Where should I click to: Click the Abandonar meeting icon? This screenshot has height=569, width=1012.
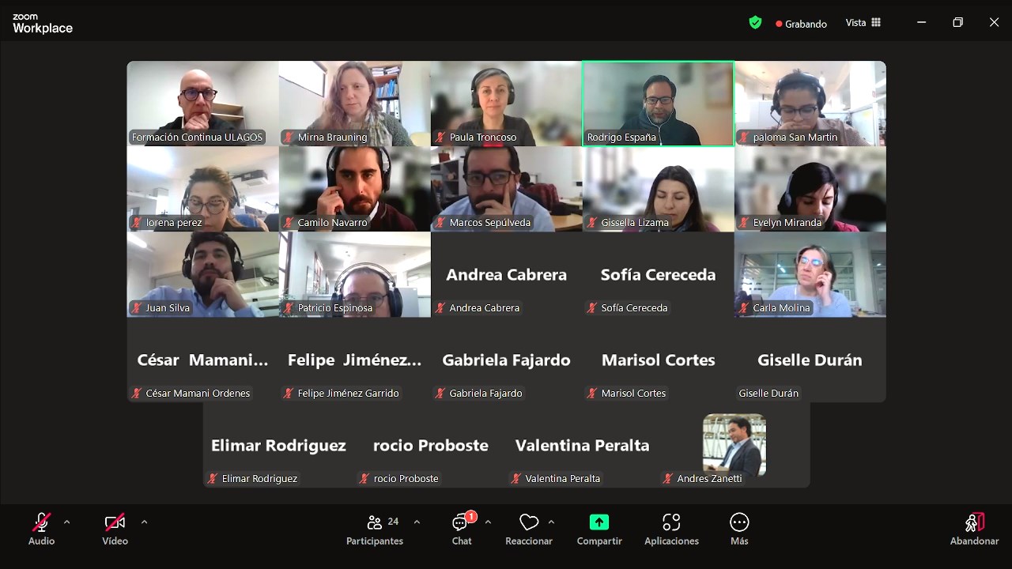(974, 522)
